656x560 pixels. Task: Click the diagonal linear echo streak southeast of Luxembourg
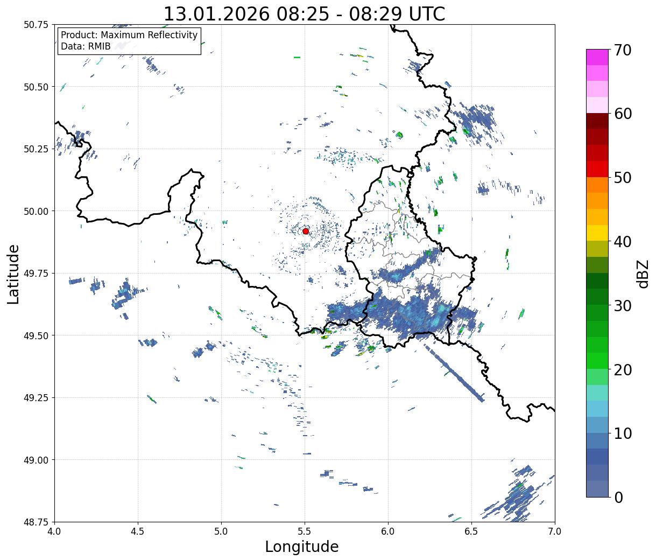[455, 372]
